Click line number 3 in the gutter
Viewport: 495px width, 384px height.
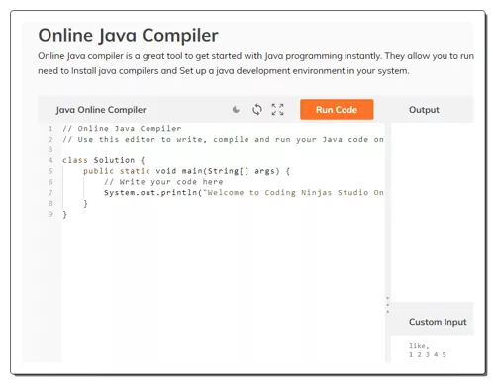point(50,149)
